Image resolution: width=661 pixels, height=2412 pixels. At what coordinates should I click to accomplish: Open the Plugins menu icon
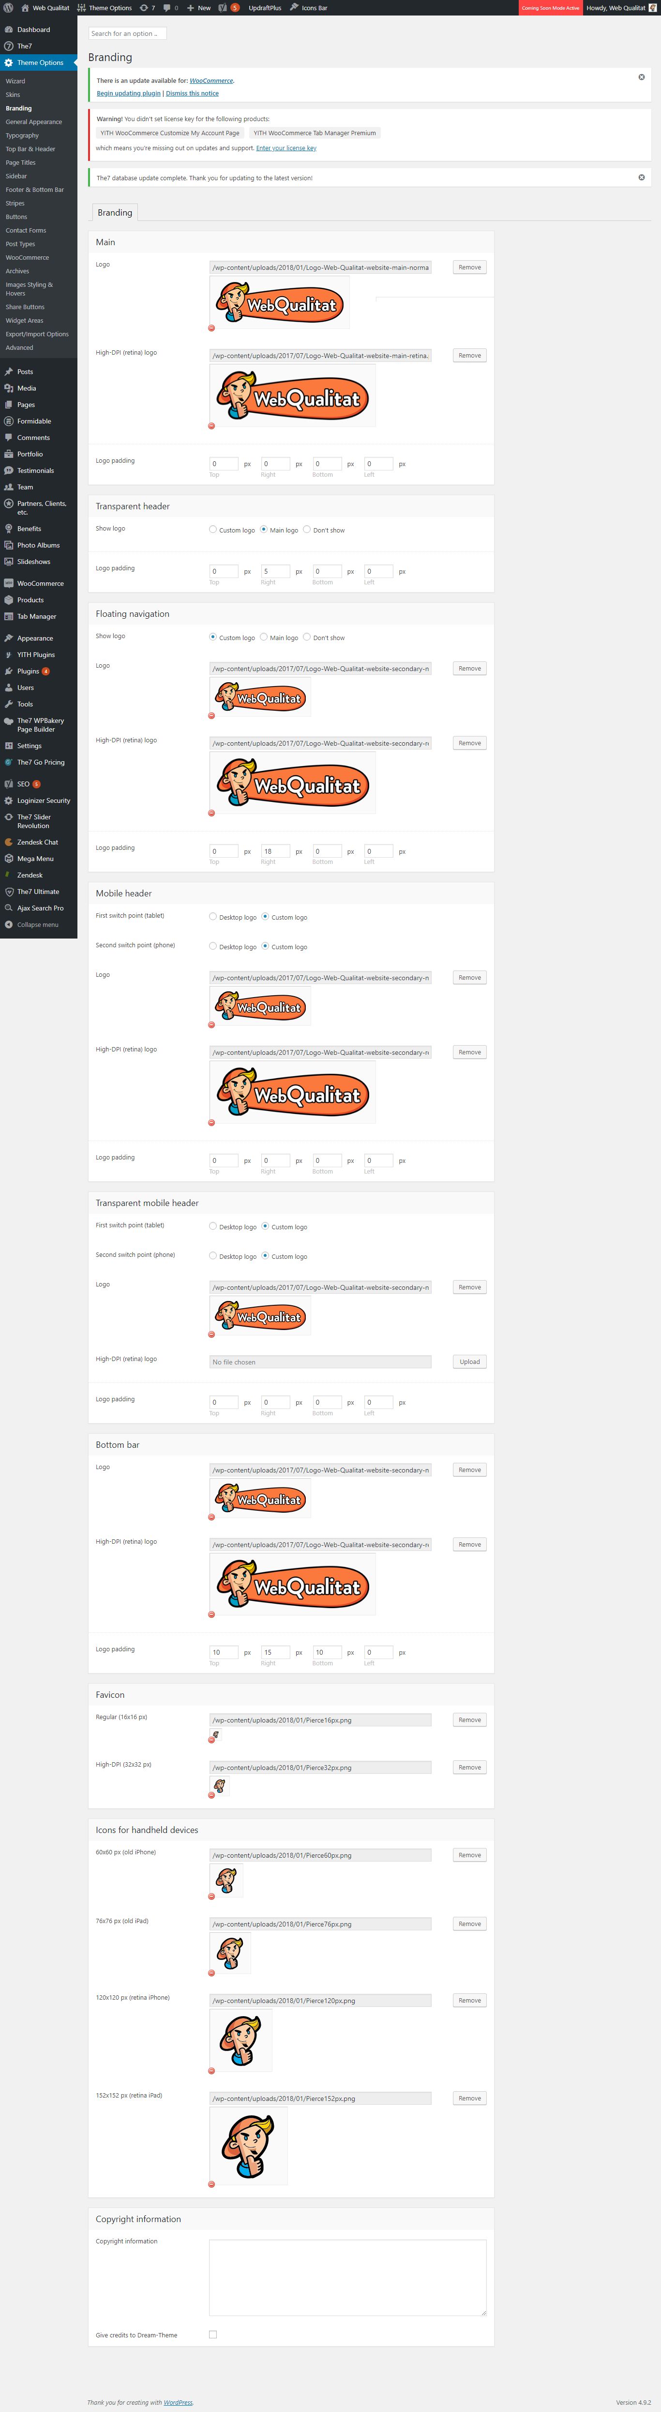8,672
